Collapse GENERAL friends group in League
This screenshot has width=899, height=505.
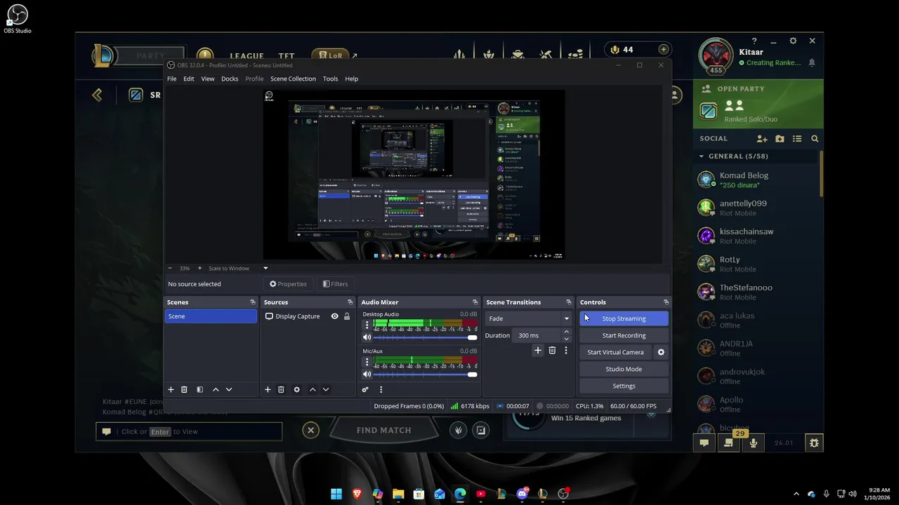pos(701,156)
